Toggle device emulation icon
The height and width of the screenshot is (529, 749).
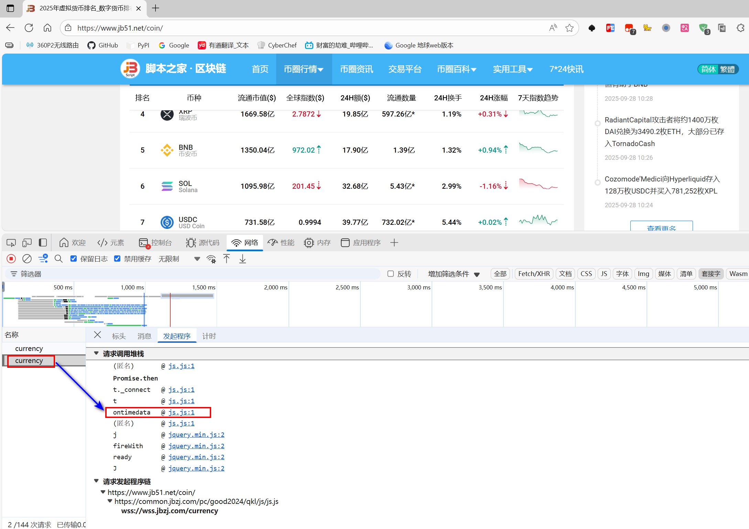click(27, 243)
